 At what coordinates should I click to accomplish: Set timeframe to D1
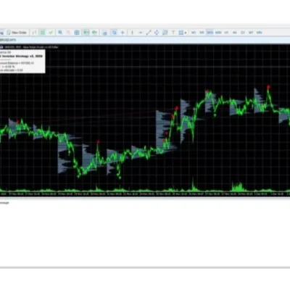pyautogui.click(x=243, y=33)
